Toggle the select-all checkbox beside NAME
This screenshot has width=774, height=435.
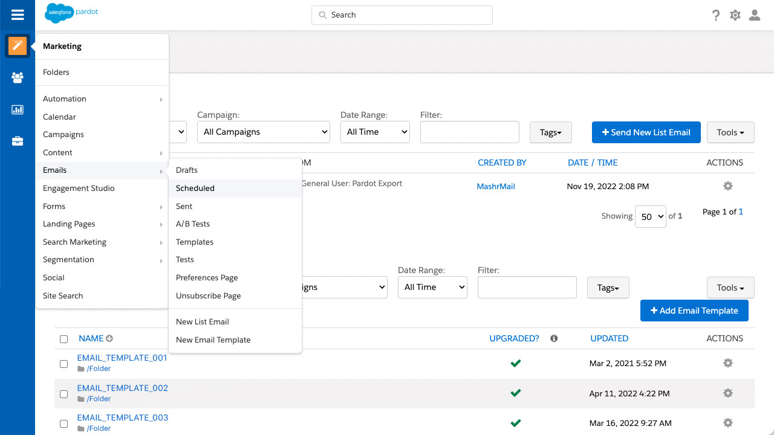(64, 339)
